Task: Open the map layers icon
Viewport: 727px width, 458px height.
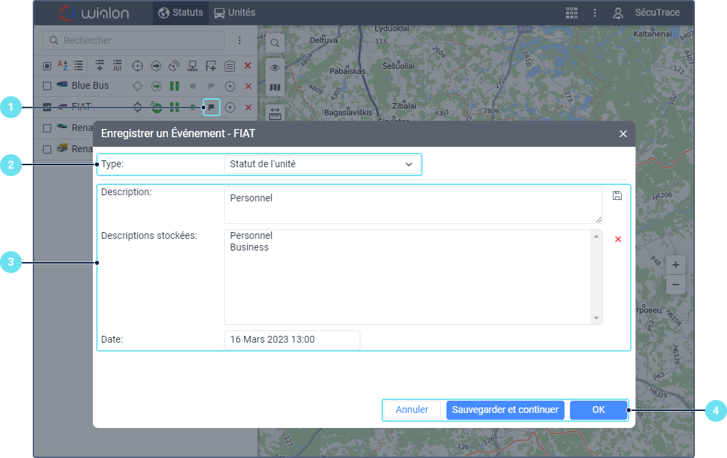Action: 275,87
